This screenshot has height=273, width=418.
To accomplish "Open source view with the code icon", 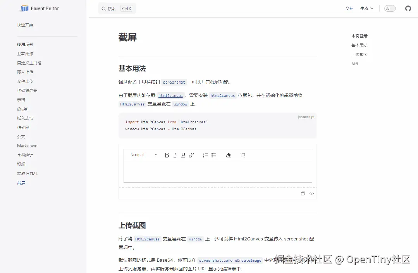I will pyautogui.click(x=312, y=193).
